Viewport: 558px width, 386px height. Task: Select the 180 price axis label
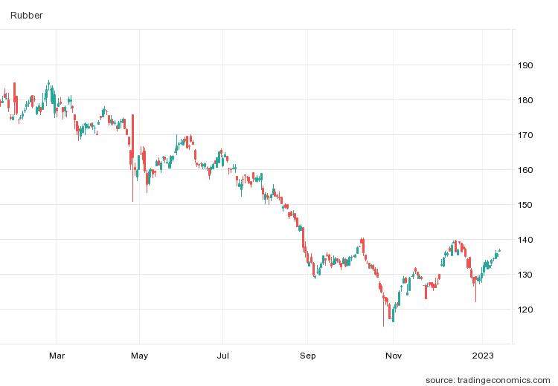click(526, 100)
